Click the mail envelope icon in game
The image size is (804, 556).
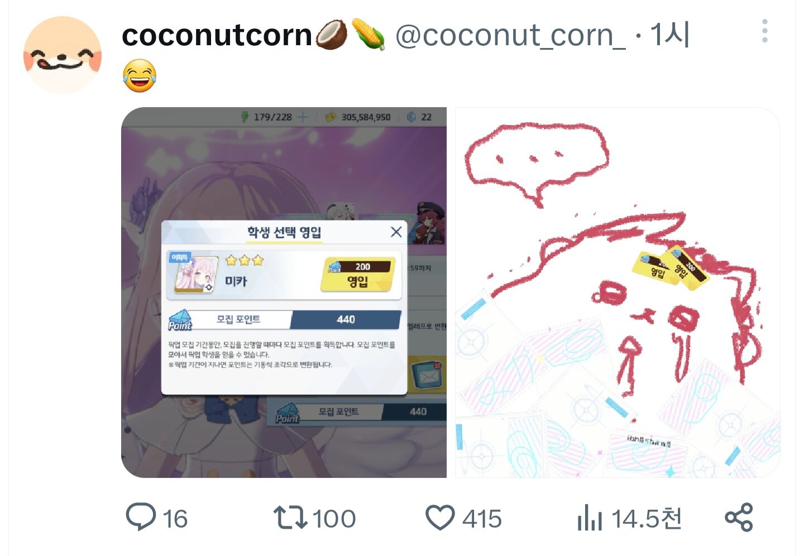click(427, 376)
